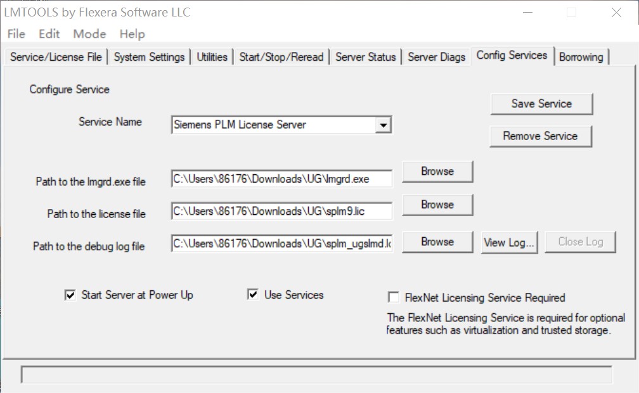The height and width of the screenshot is (393, 639).
Task: Click Save Service button
Action: coord(541,104)
